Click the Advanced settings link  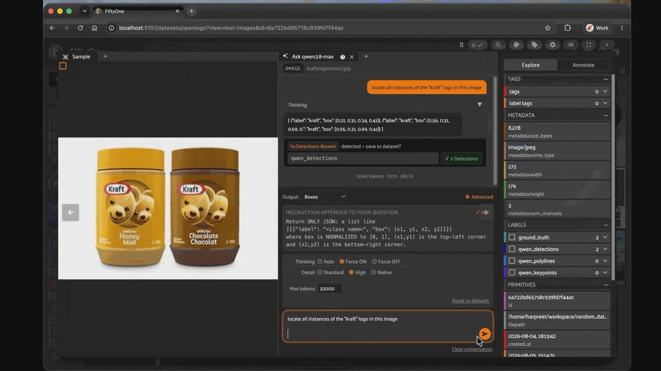[x=479, y=197]
